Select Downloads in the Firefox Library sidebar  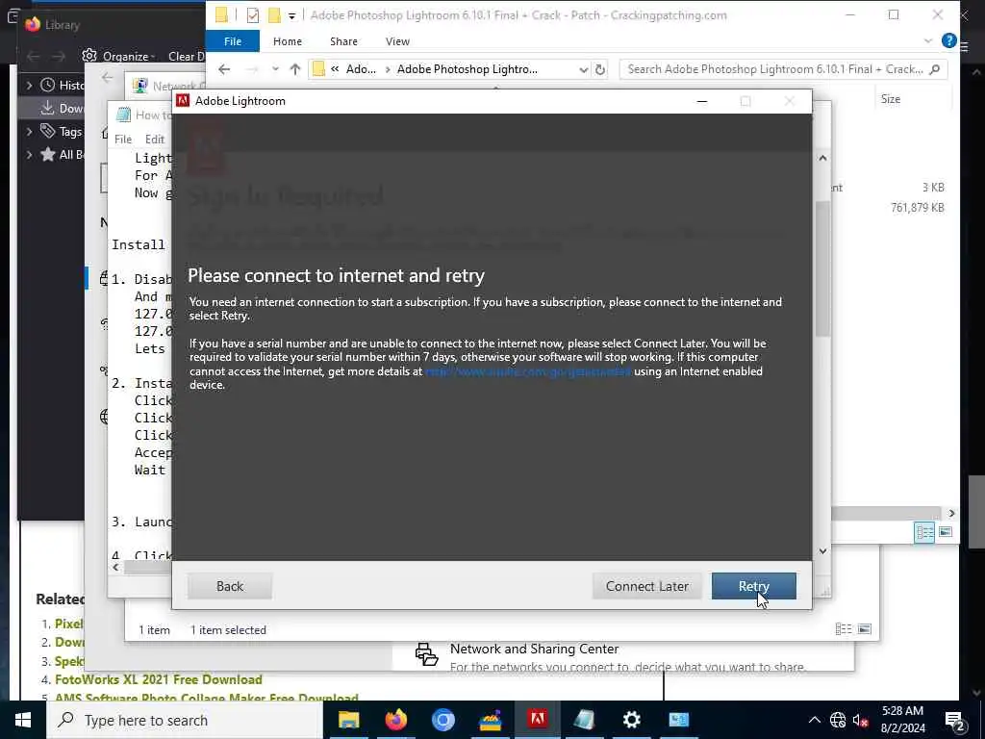pyautogui.click(x=61, y=108)
